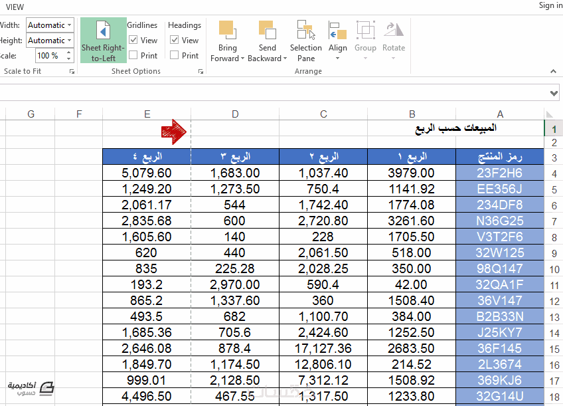Screen dimensions: 563x406
Task: Open the Sheet Options dialog launcher
Action: pyautogui.click(x=201, y=72)
